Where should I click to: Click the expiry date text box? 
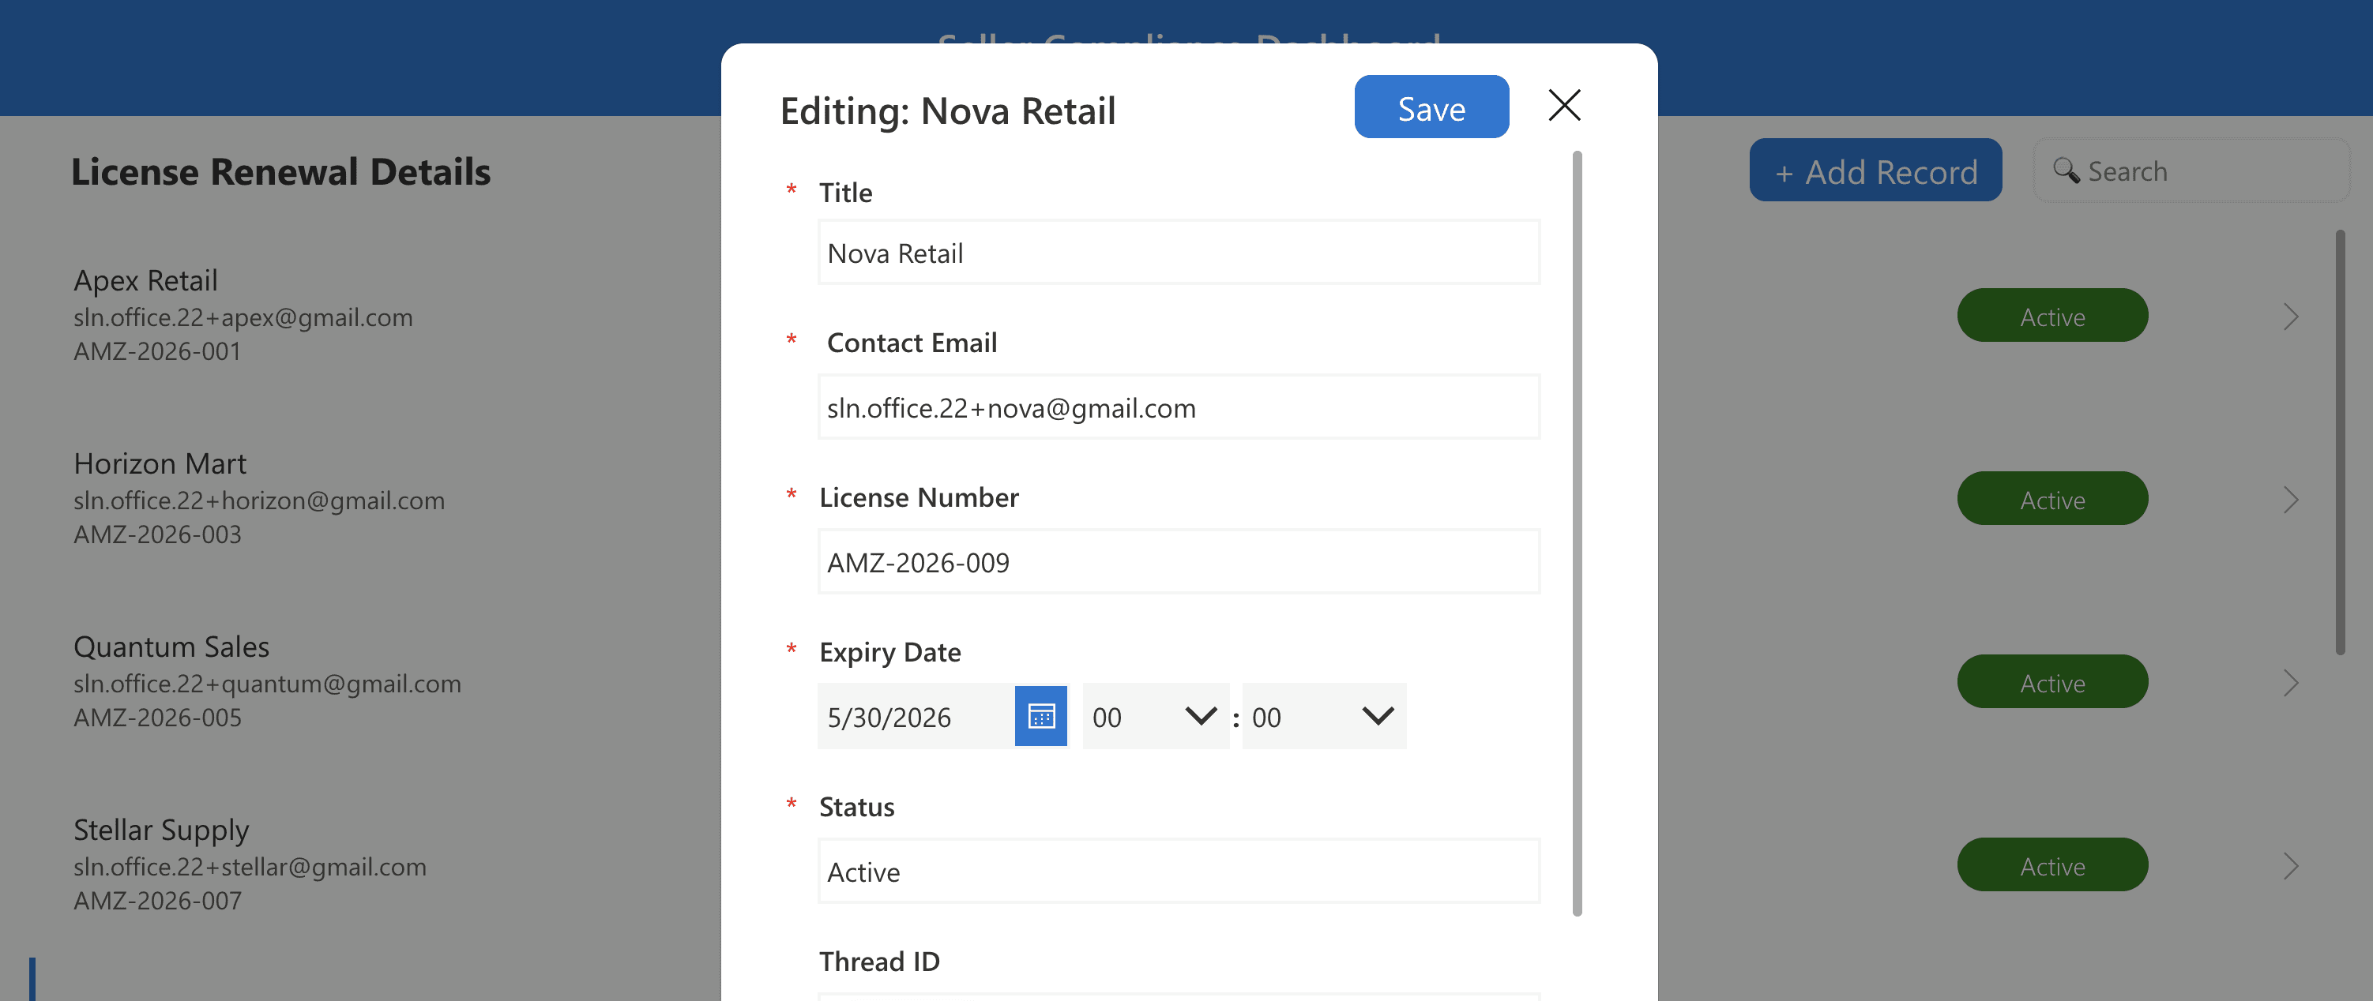click(x=915, y=715)
